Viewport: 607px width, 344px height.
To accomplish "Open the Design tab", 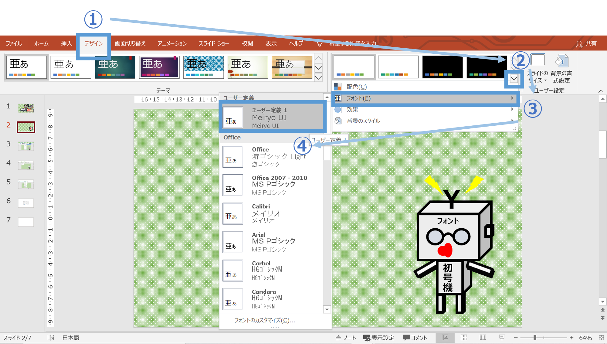I will 93,43.
